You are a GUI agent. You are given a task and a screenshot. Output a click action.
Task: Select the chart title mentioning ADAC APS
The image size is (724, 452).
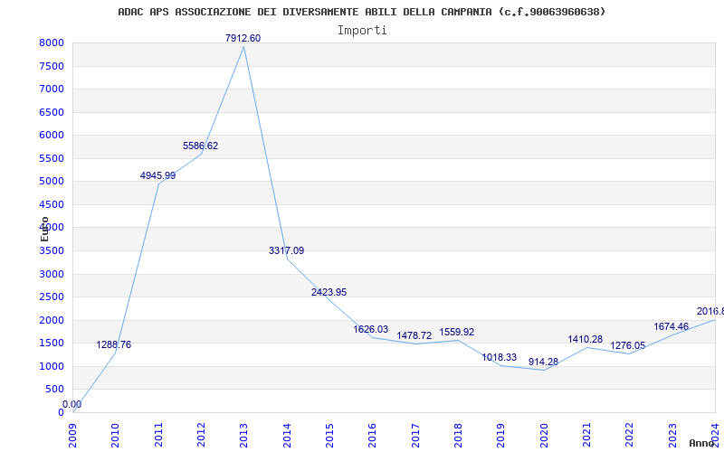pyautogui.click(x=361, y=12)
